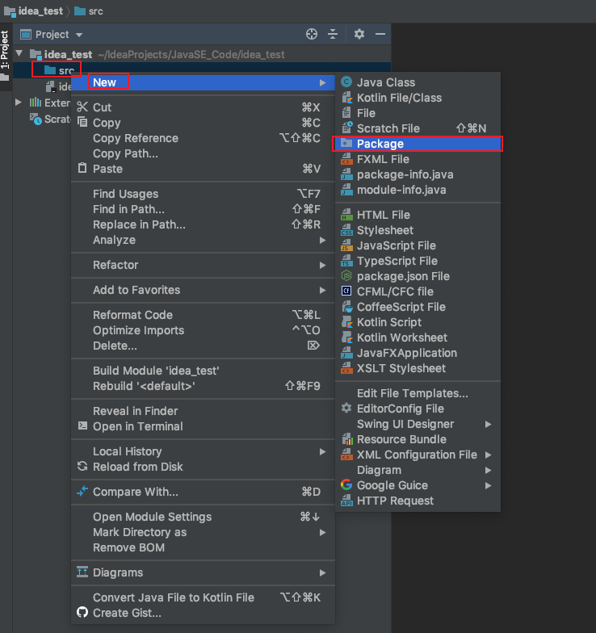Viewport: 596px width, 633px height.
Task: Choose New in the context menu
Action: coord(203,82)
